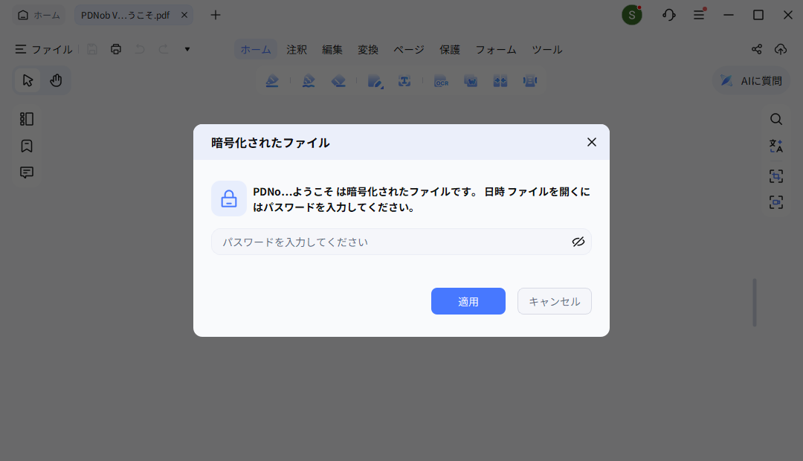Click the vertical scrollbar thumb
803x461 pixels.
pyautogui.click(x=755, y=303)
